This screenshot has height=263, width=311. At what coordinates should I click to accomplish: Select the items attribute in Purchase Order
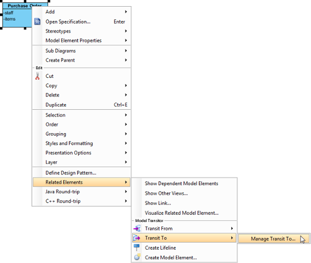coord(10,19)
